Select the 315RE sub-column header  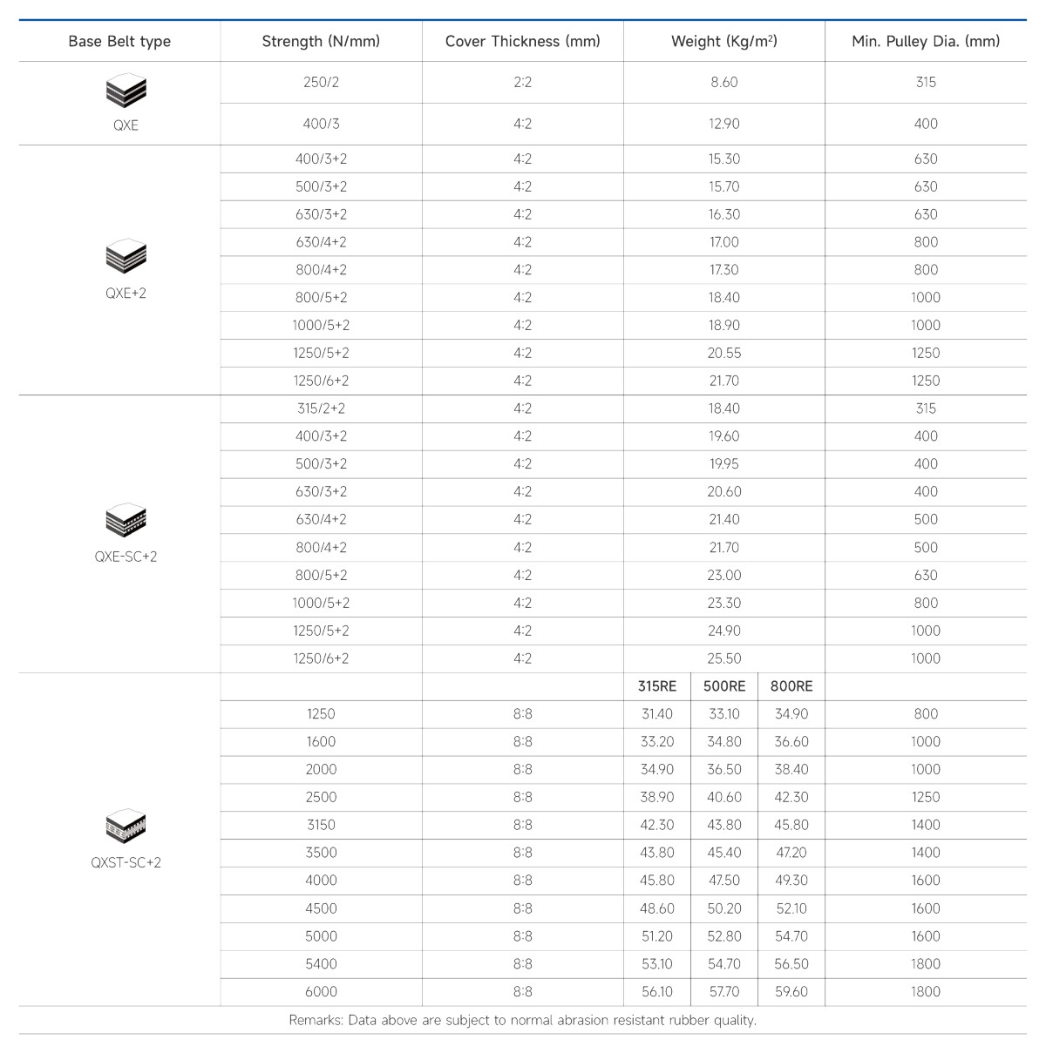point(657,686)
